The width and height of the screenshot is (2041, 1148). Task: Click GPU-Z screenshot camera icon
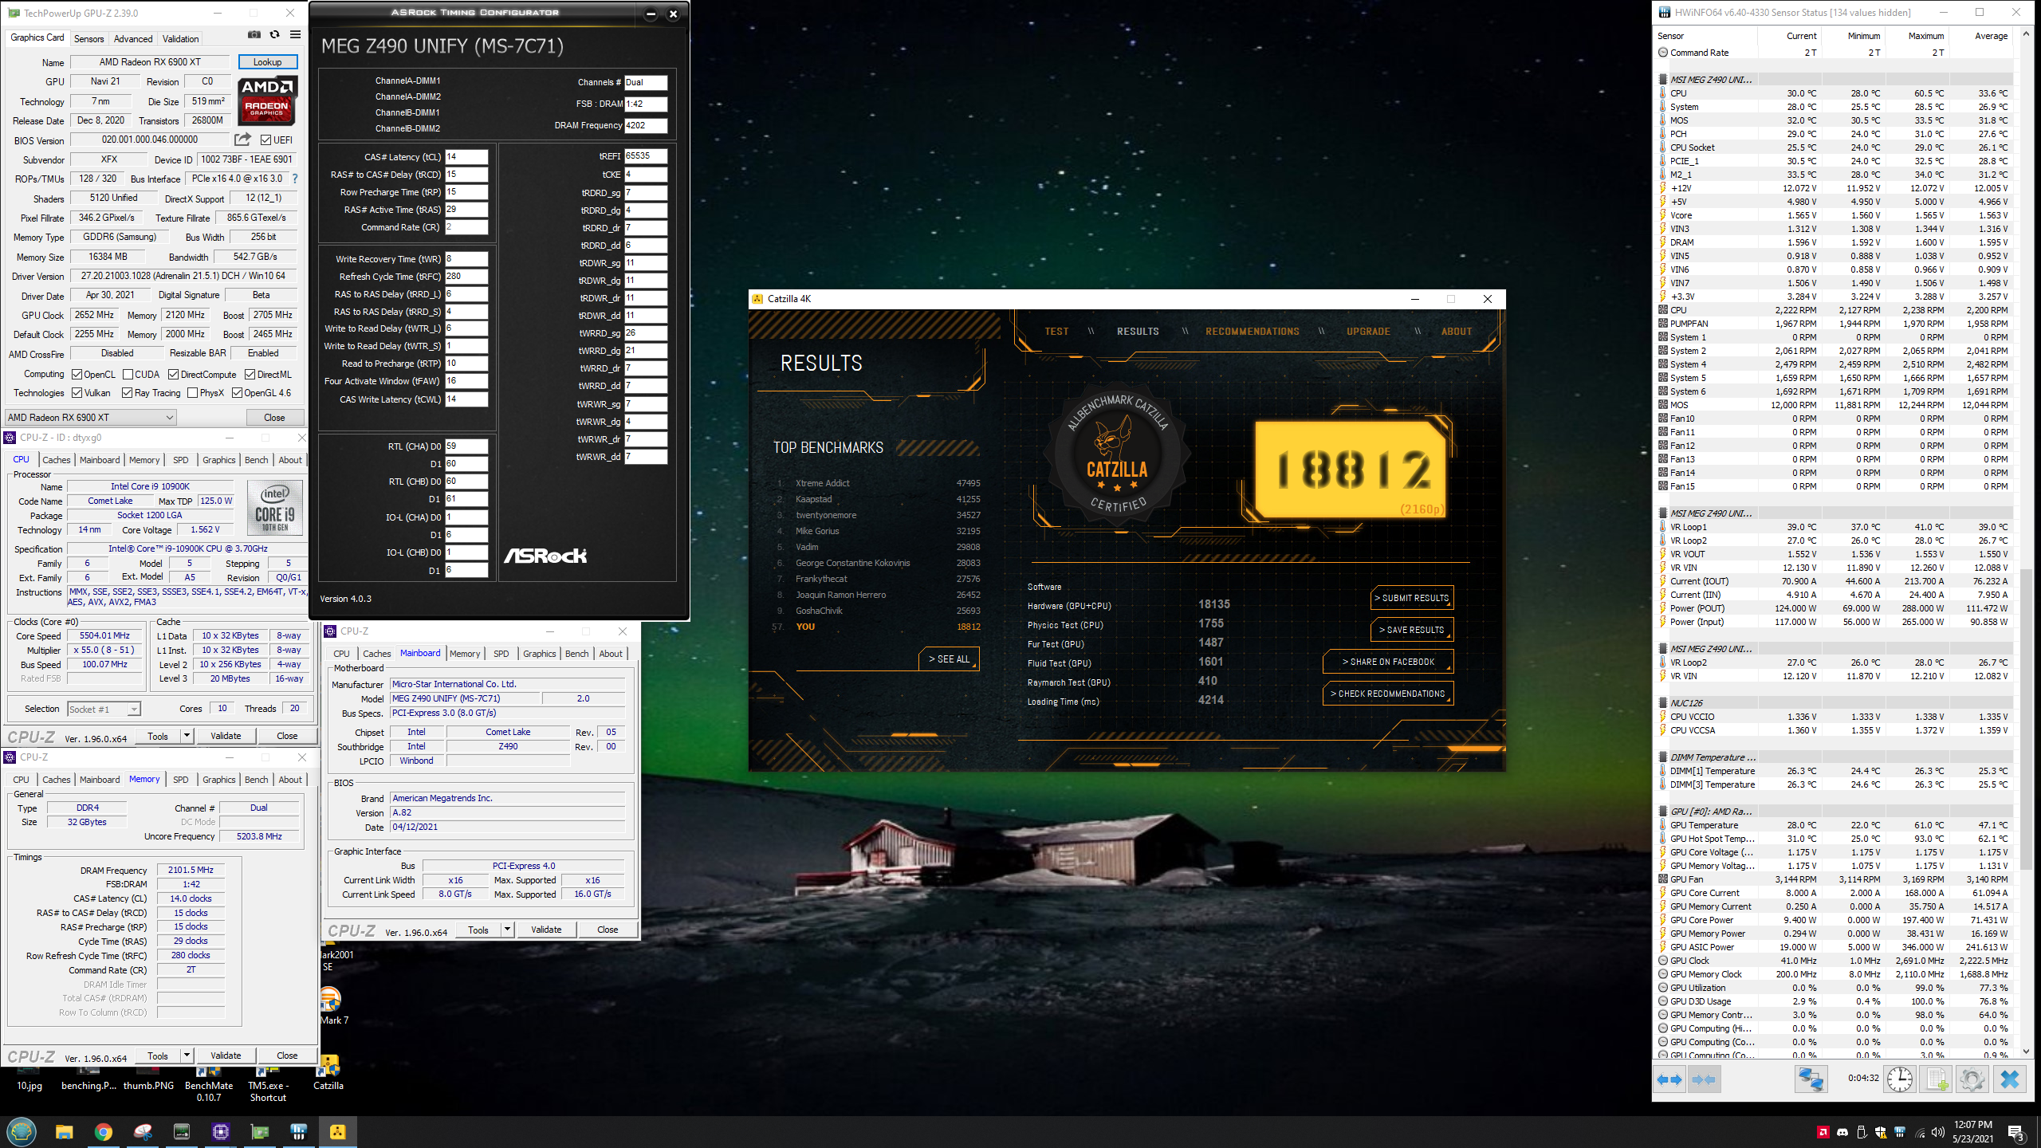point(254,35)
